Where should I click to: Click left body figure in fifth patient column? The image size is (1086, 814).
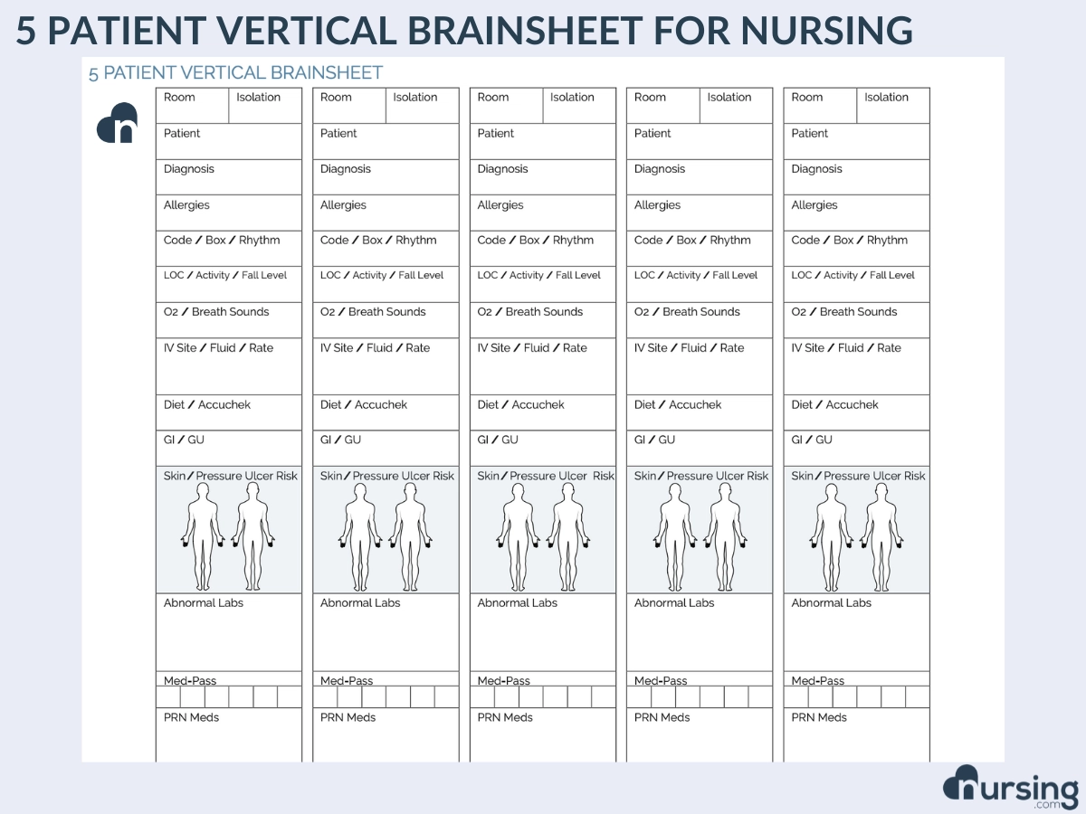831,535
